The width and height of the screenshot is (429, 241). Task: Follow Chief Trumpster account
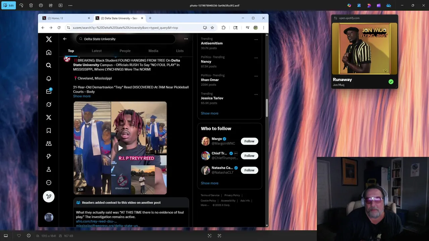[x=249, y=156]
